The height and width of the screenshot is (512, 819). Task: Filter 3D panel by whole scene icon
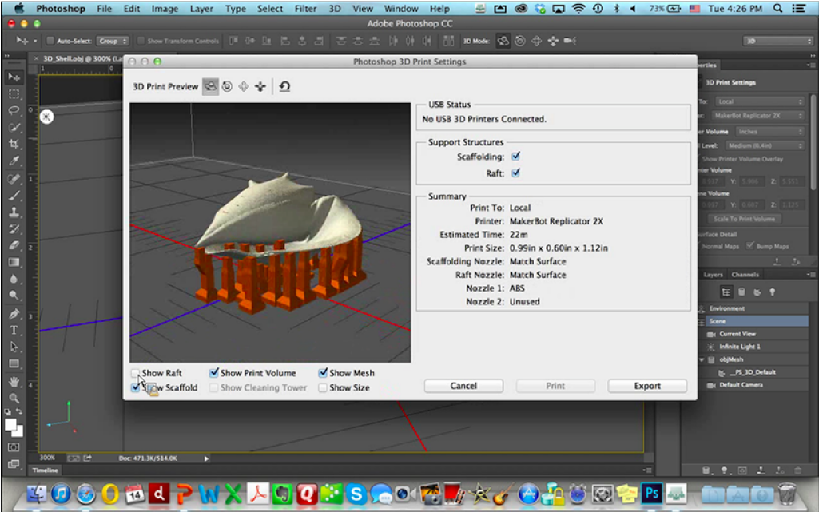click(726, 292)
